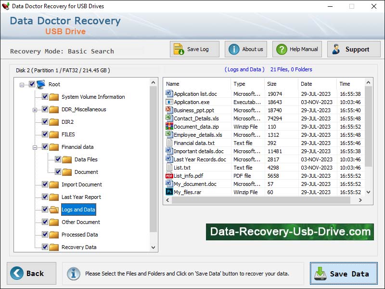
Task: Click the archive icon beside My_files.rar
Action: [x=169, y=192]
